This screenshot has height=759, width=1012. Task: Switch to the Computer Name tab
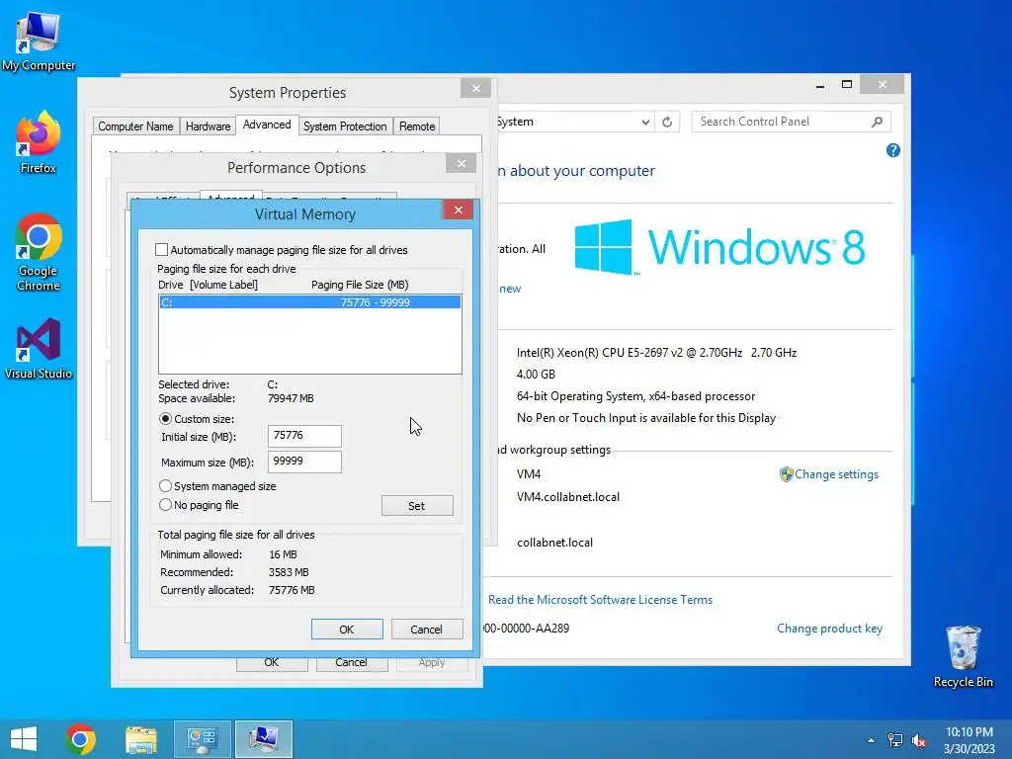pyautogui.click(x=135, y=126)
